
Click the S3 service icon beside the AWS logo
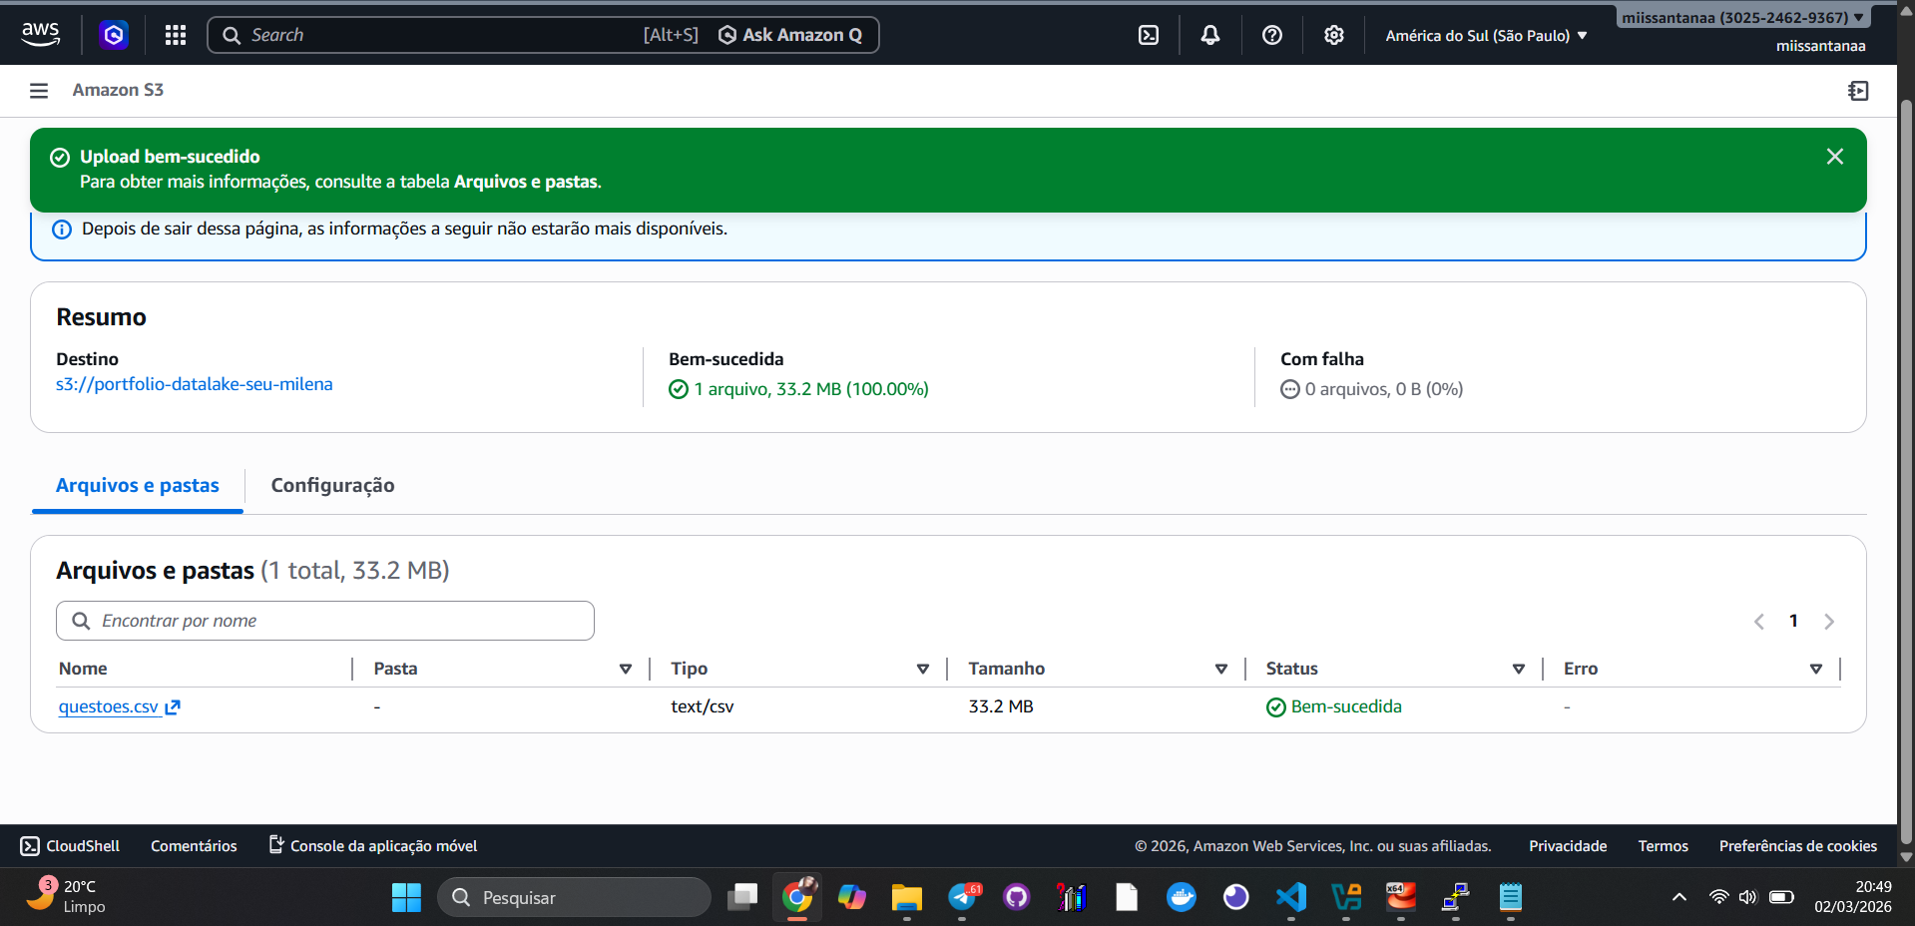click(x=113, y=34)
